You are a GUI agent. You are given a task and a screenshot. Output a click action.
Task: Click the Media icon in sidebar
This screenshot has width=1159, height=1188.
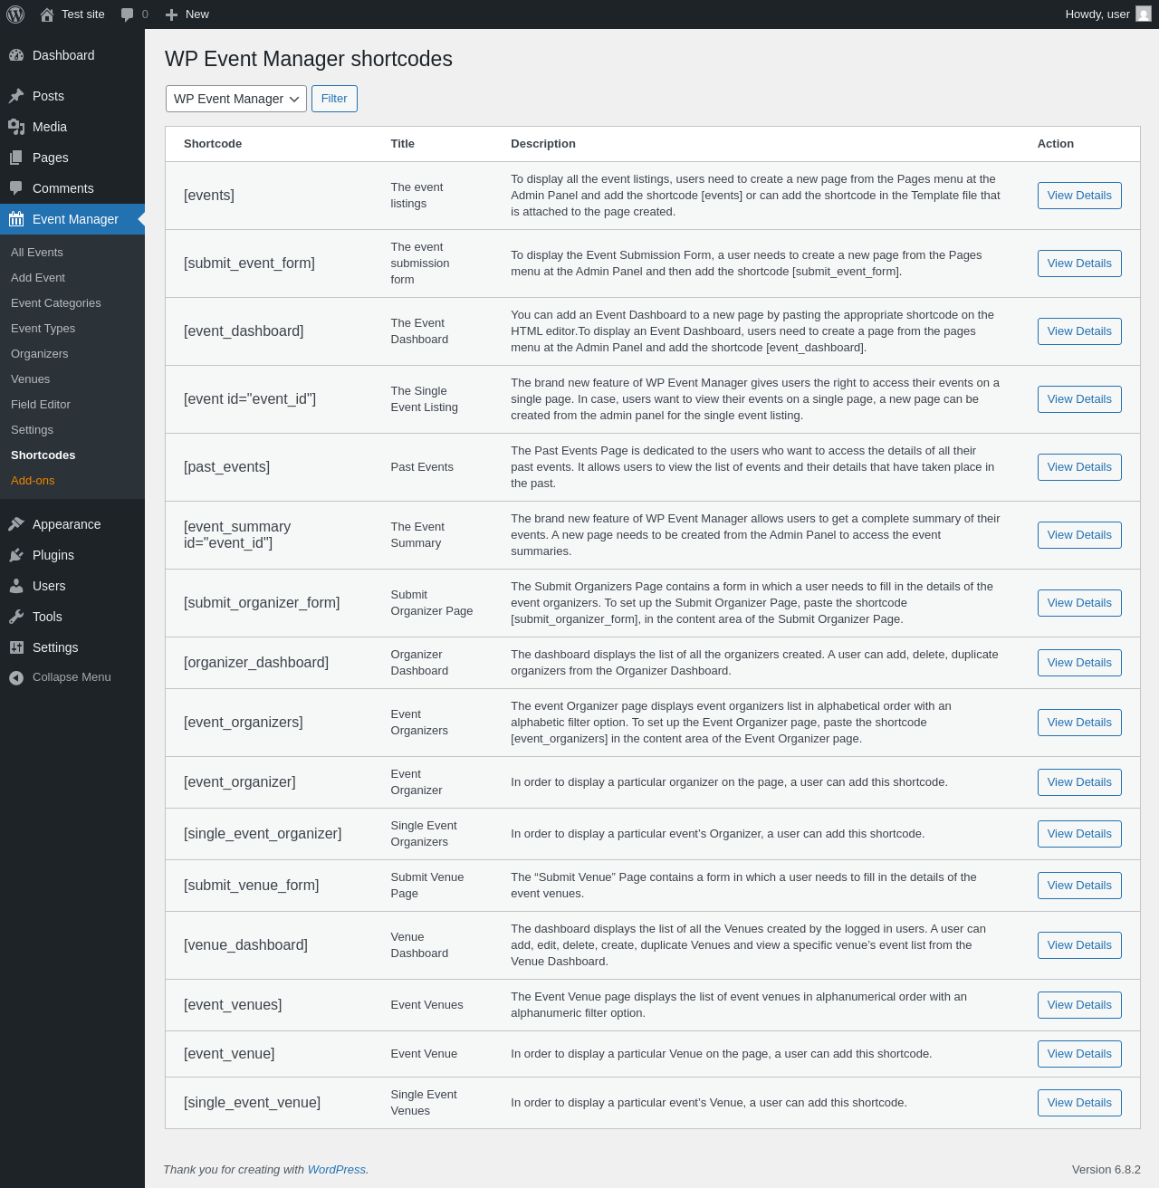tap(16, 127)
